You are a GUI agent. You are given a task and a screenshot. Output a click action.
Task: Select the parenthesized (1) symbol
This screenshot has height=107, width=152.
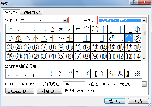pos(27,56)
